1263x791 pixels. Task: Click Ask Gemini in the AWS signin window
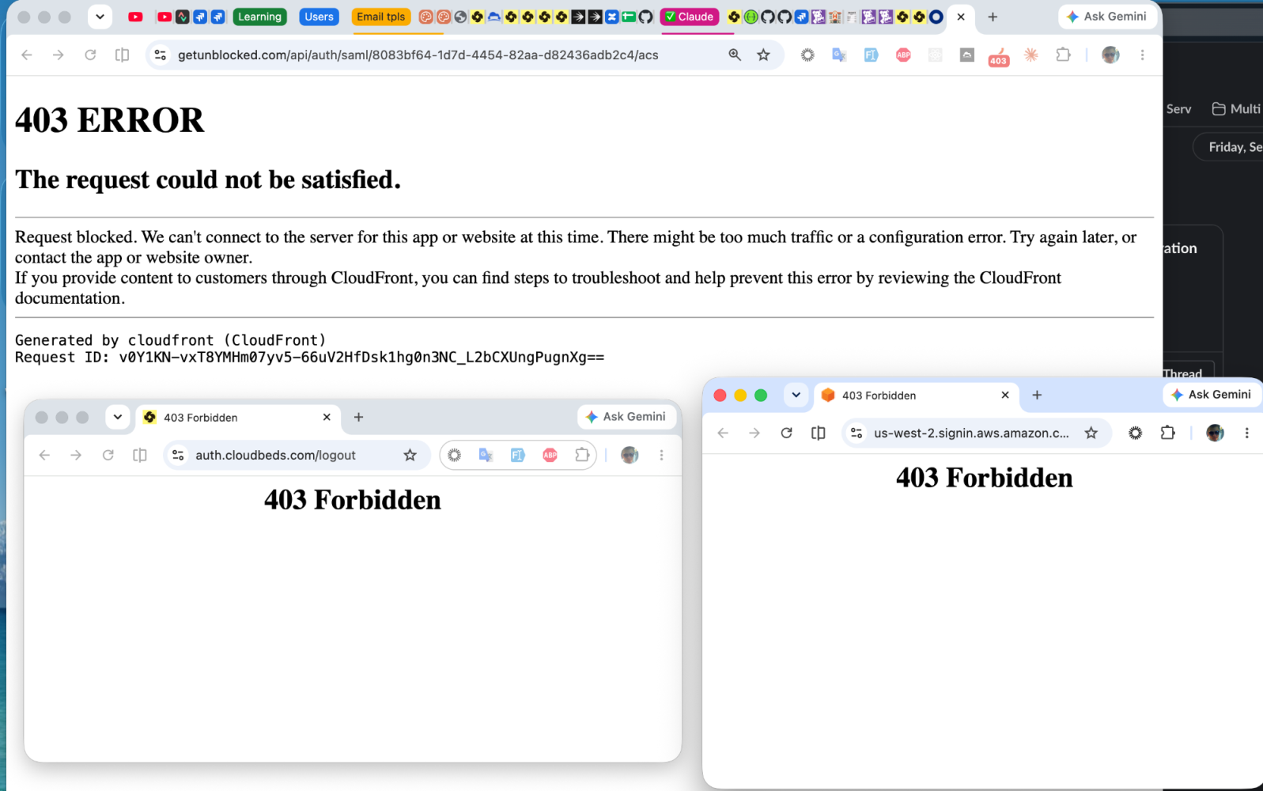[1212, 395]
